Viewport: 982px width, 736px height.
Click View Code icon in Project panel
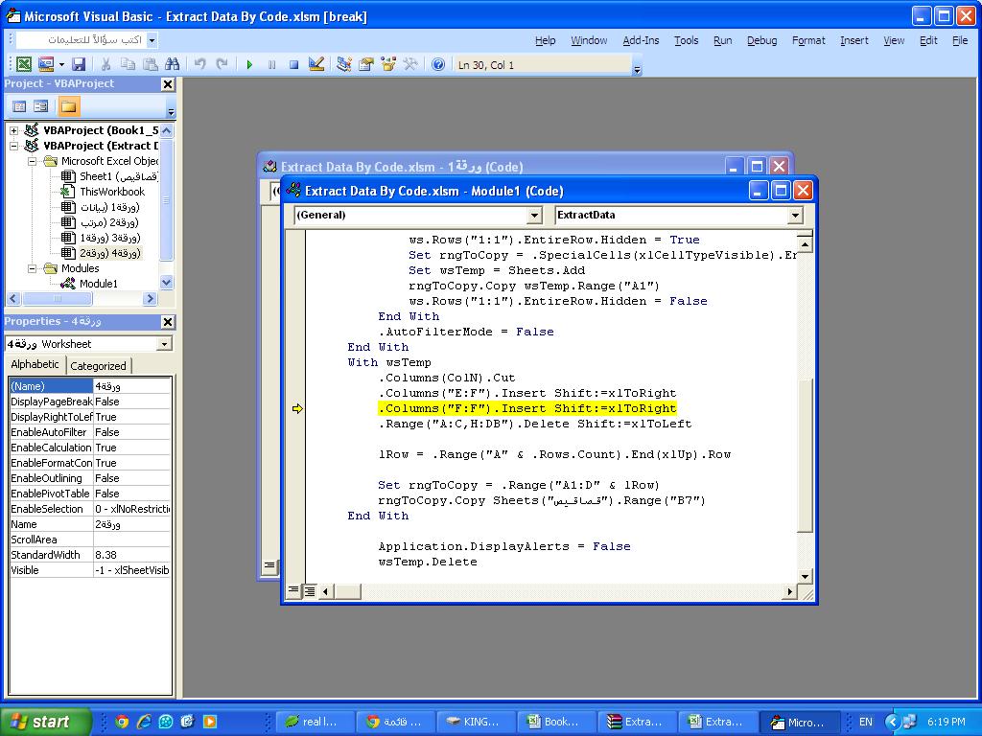19,107
